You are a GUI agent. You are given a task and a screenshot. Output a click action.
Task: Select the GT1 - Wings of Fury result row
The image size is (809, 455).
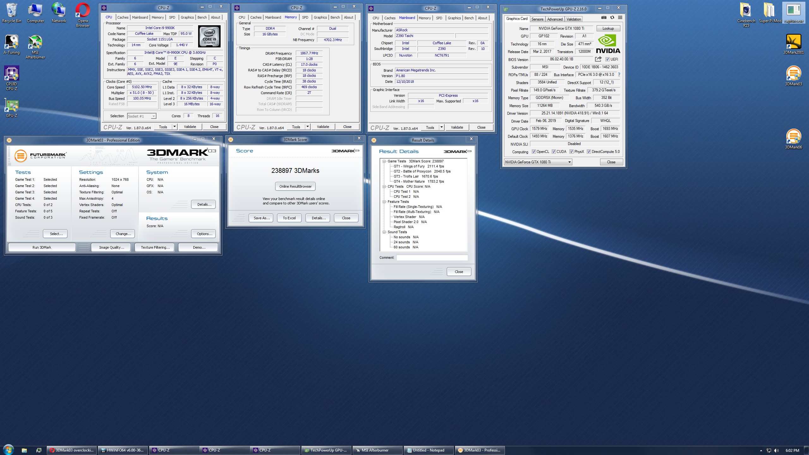coord(418,166)
